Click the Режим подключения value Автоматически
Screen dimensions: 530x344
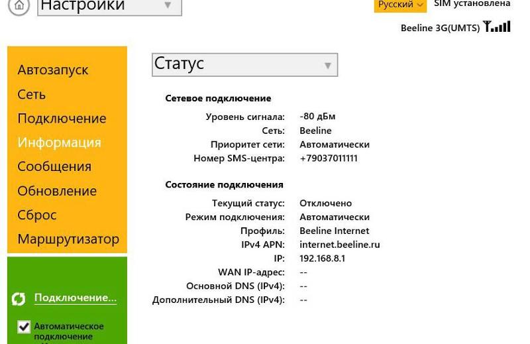[x=335, y=217]
